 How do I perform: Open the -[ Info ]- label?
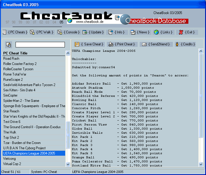point(119,32)
